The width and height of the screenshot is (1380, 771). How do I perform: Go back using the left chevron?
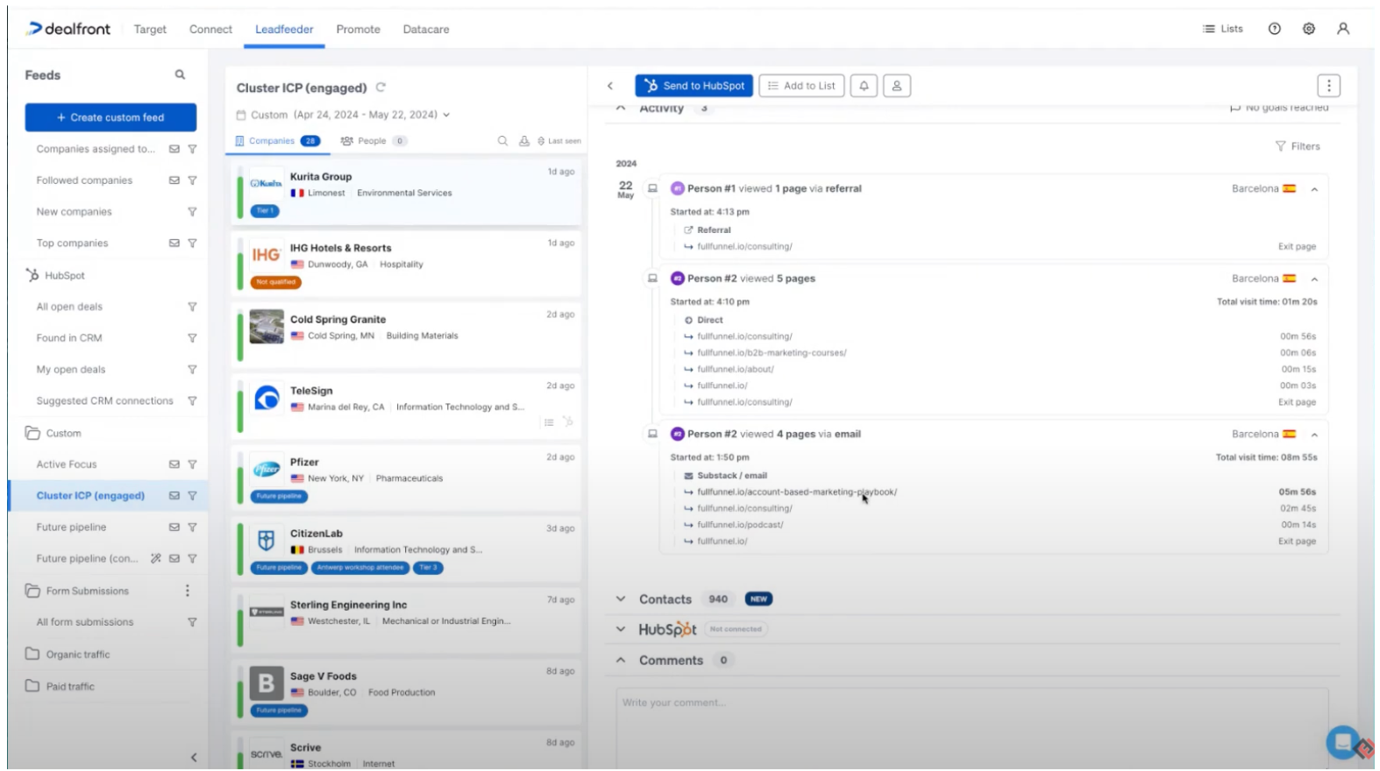[610, 86]
